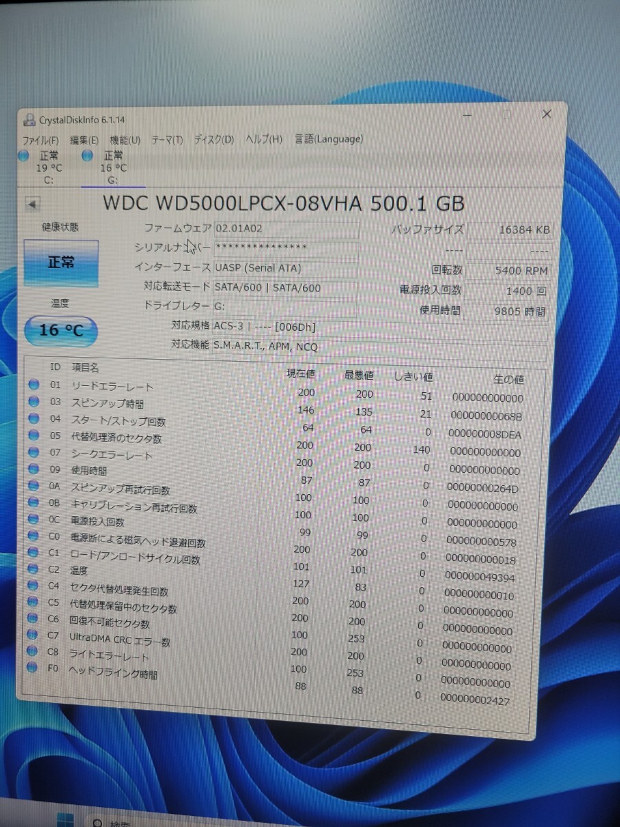Viewport: 620px width, 827px height.
Task: Click status icon for ID 0A スピンアップ再試行回数
Action: pos(33,486)
